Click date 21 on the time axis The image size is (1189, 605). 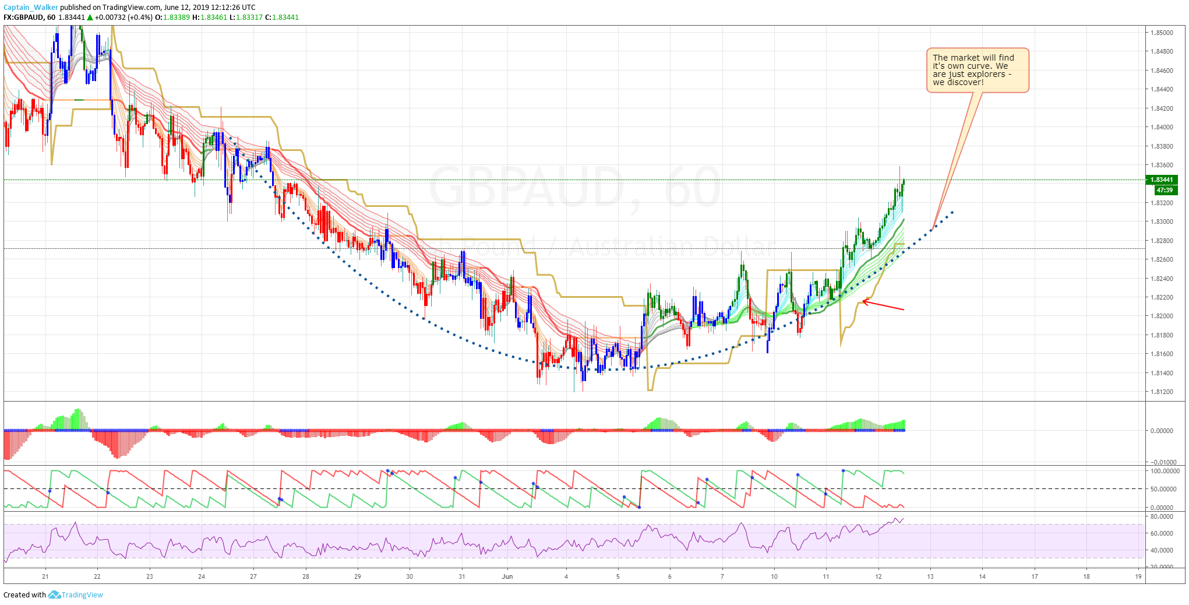pos(45,576)
